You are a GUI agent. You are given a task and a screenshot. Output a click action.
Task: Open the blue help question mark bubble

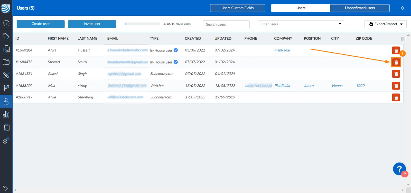pos(399,169)
